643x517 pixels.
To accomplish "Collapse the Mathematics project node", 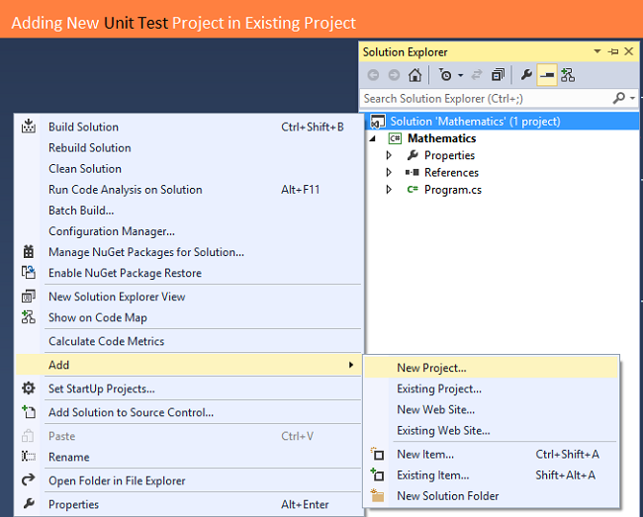I will [x=374, y=138].
